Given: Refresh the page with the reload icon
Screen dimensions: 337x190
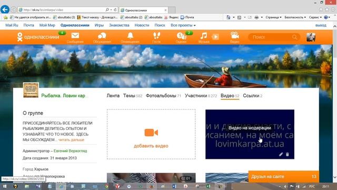Looking at the screenshot, I should coord(115,9).
